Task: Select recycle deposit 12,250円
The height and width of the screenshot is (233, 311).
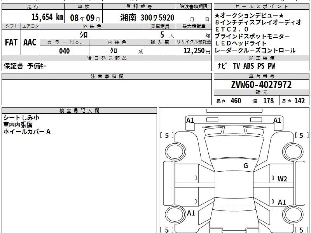Action: tap(197, 51)
